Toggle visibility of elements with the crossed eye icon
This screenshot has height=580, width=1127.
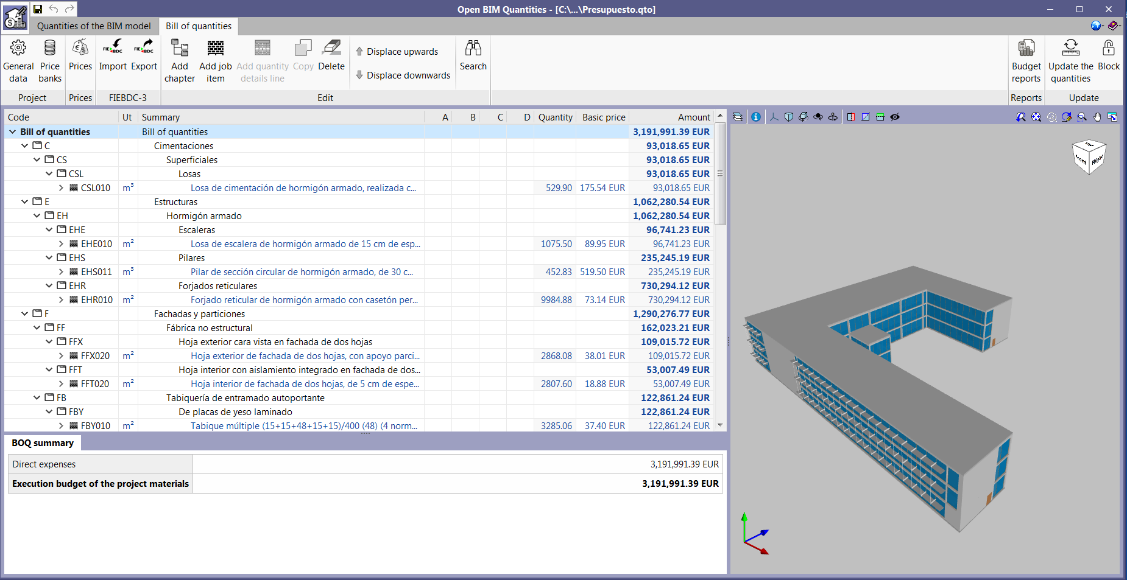point(894,117)
